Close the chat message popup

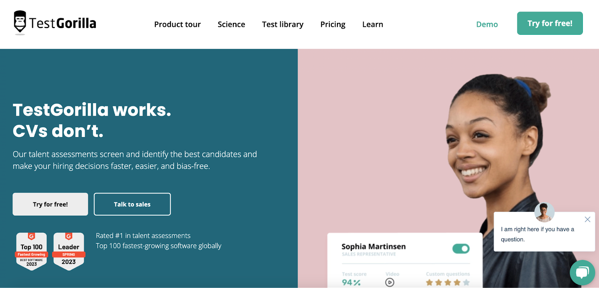(587, 219)
